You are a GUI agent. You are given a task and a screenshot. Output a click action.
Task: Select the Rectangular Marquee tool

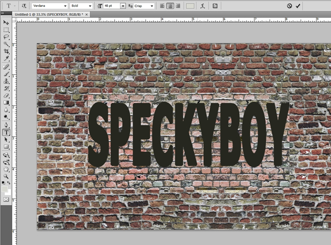[x=6, y=29]
